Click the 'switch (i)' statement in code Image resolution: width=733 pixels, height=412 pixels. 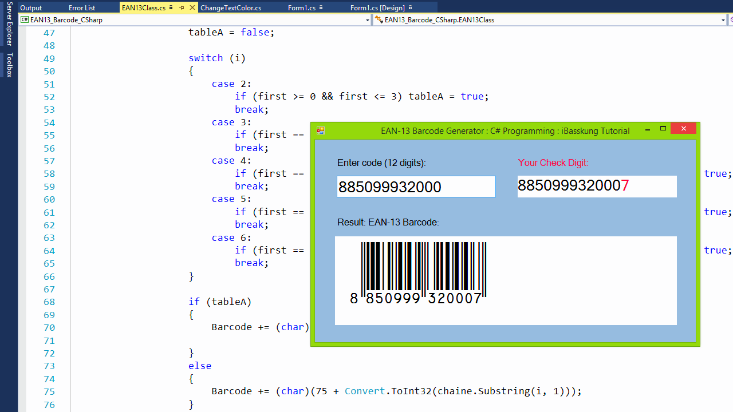tap(217, 58)
